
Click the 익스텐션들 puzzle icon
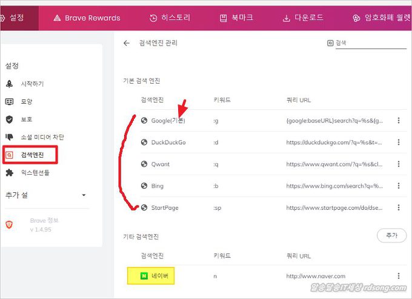pos(9,173)
